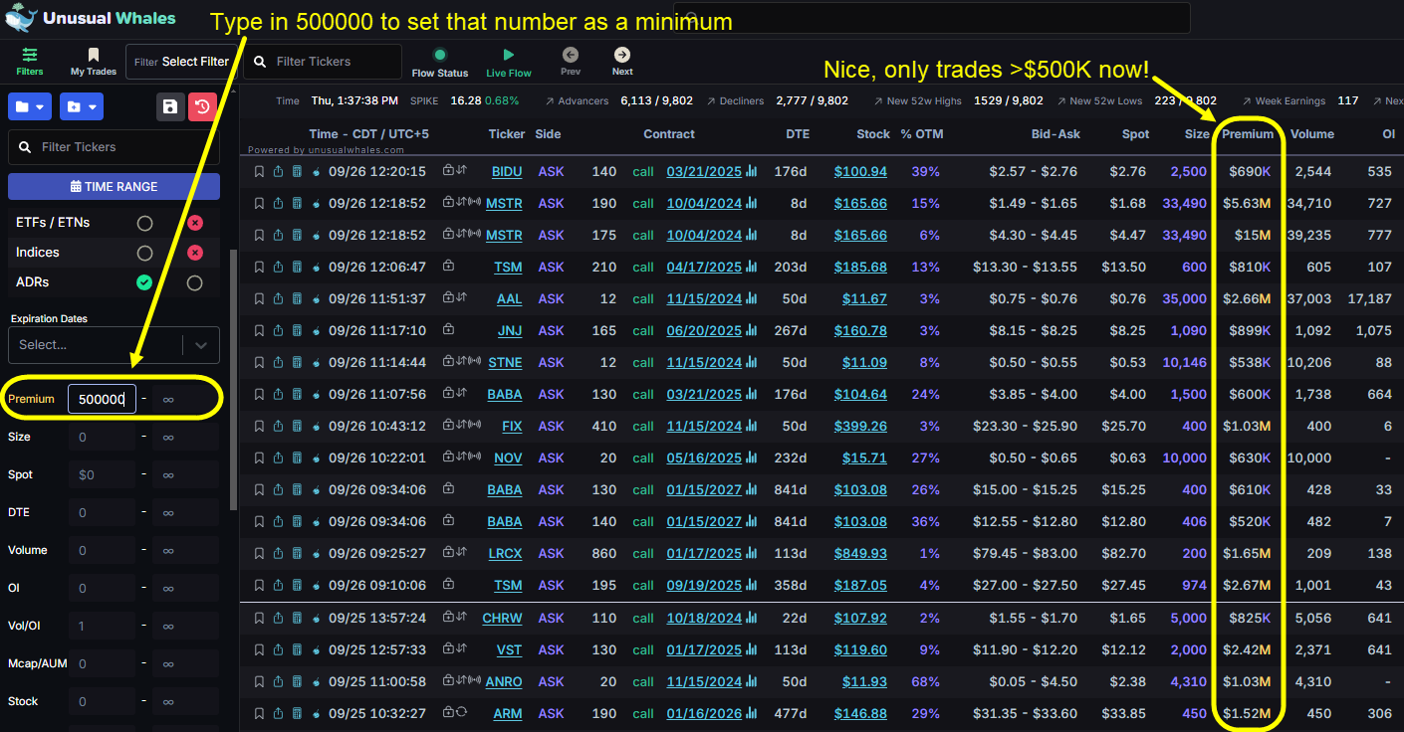Click the Spot minimum $0 field

(102, 474)
